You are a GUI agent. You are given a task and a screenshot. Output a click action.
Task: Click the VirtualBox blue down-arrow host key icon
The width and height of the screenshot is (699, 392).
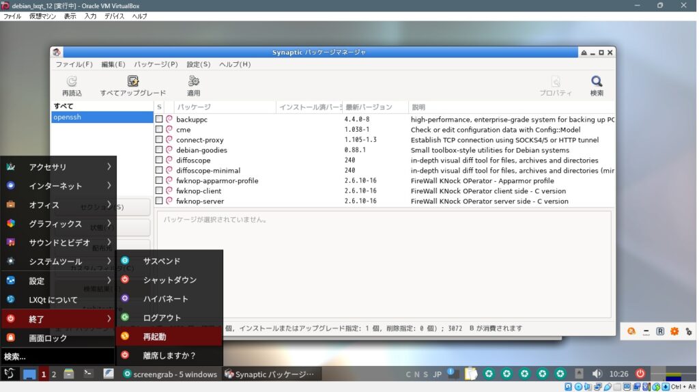[666, 387]
